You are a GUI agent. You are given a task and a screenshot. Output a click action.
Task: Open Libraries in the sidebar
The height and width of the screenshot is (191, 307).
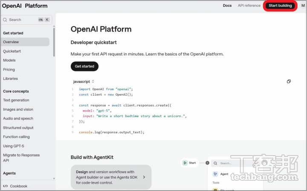10,79
